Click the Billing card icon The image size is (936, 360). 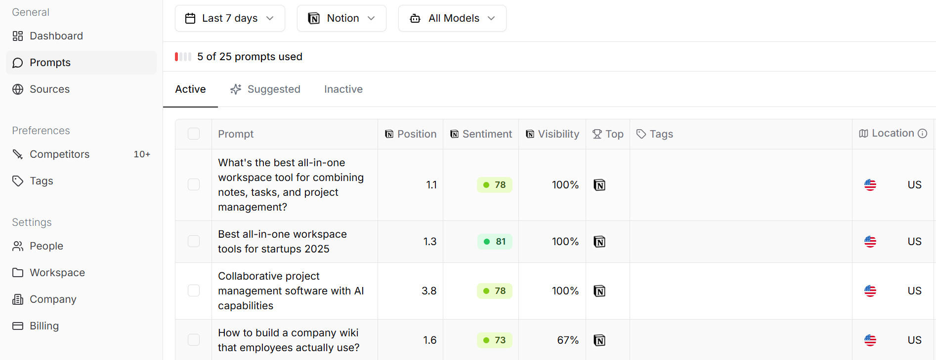click(x=18, y=326)
